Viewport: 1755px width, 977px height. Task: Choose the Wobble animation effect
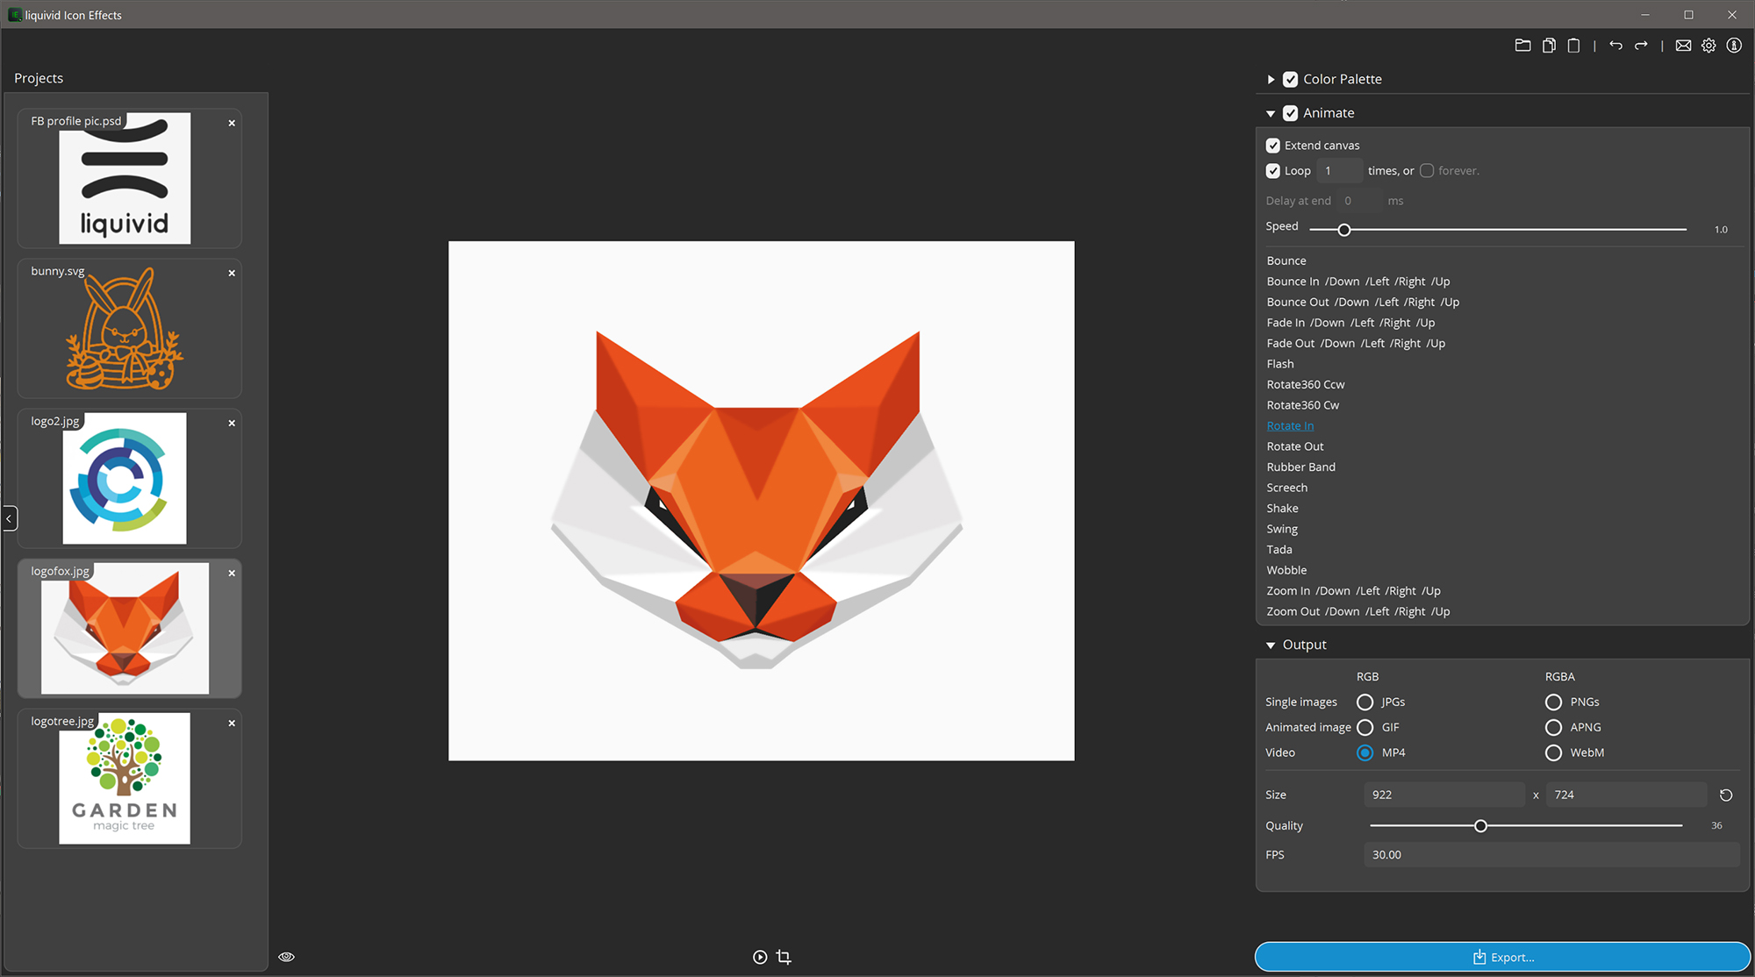click(x=1286, y=569)
